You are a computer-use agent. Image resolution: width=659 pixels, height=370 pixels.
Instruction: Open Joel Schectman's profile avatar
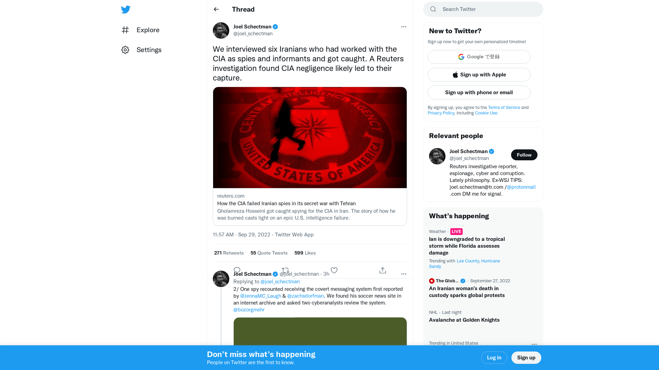tap(221, 30)
